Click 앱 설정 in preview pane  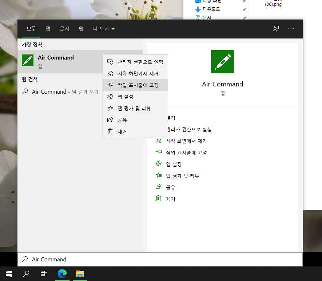pyautogui.click(x=174, y=164)
